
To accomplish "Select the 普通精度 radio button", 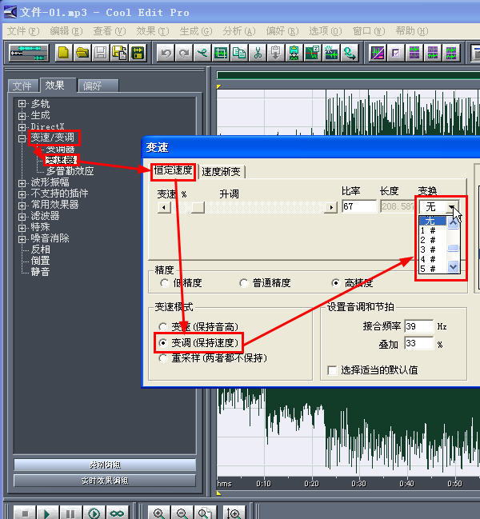I will (244, 283).
